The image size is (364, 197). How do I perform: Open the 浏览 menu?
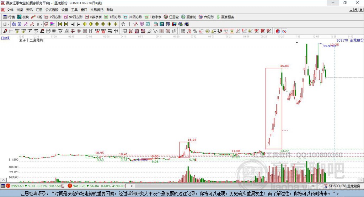pyautogui.click(x=20, y=10)
